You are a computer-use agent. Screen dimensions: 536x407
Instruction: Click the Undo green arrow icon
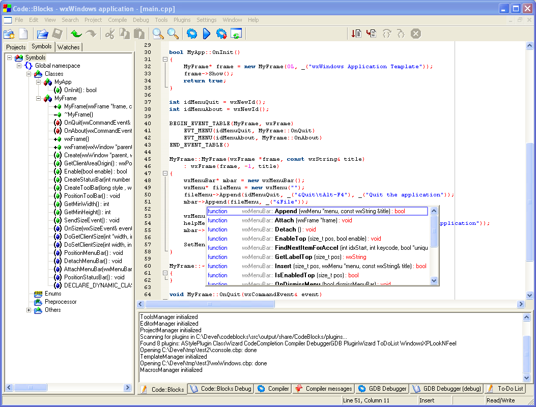pyautogui.click(x=76, y=34)
